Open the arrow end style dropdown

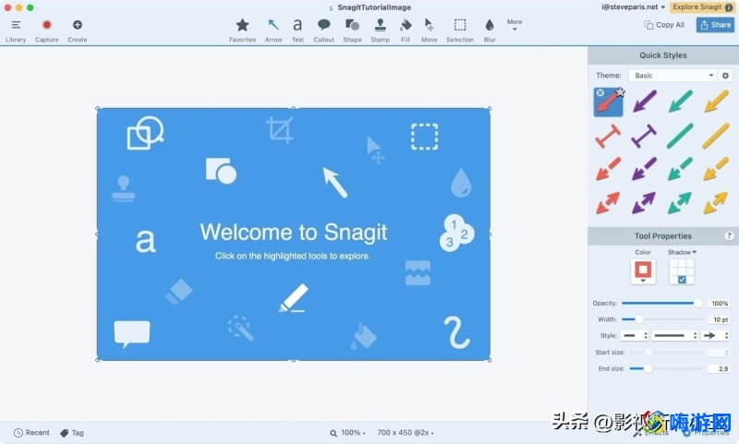point(716,336)
